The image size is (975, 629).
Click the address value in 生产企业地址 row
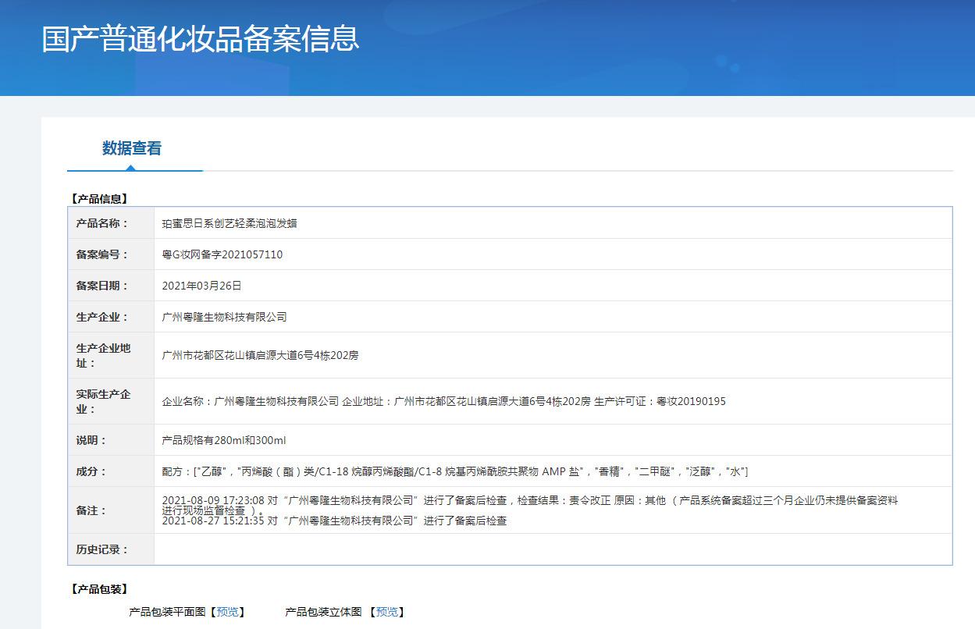[260, 355]
